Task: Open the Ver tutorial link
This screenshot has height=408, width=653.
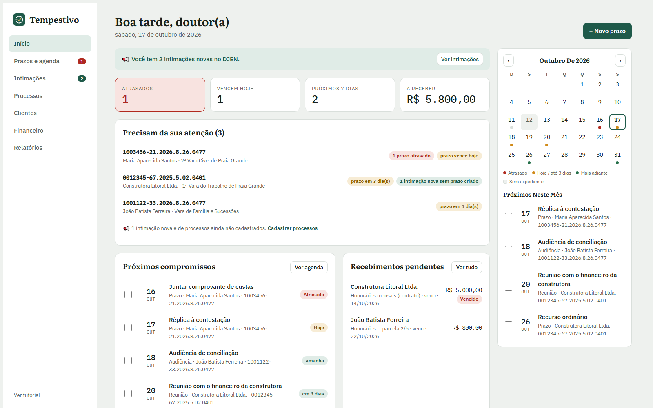Action: 27,395
